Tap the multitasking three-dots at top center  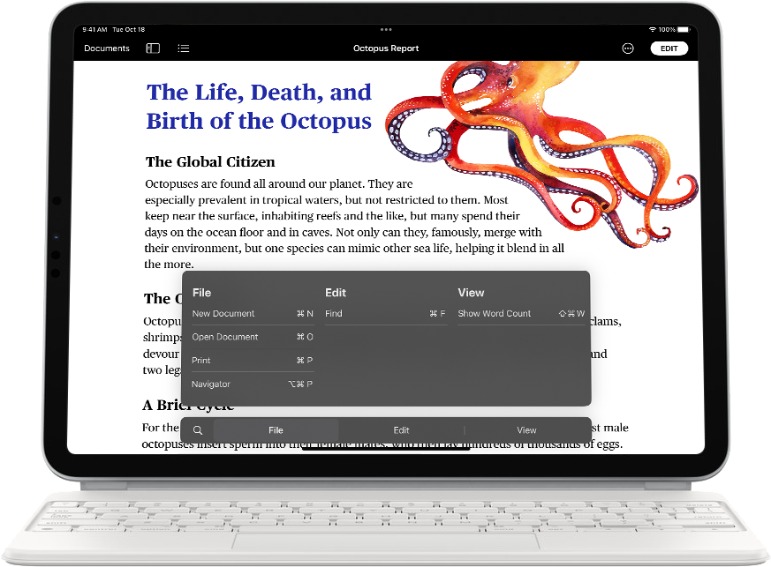(386, 29)
